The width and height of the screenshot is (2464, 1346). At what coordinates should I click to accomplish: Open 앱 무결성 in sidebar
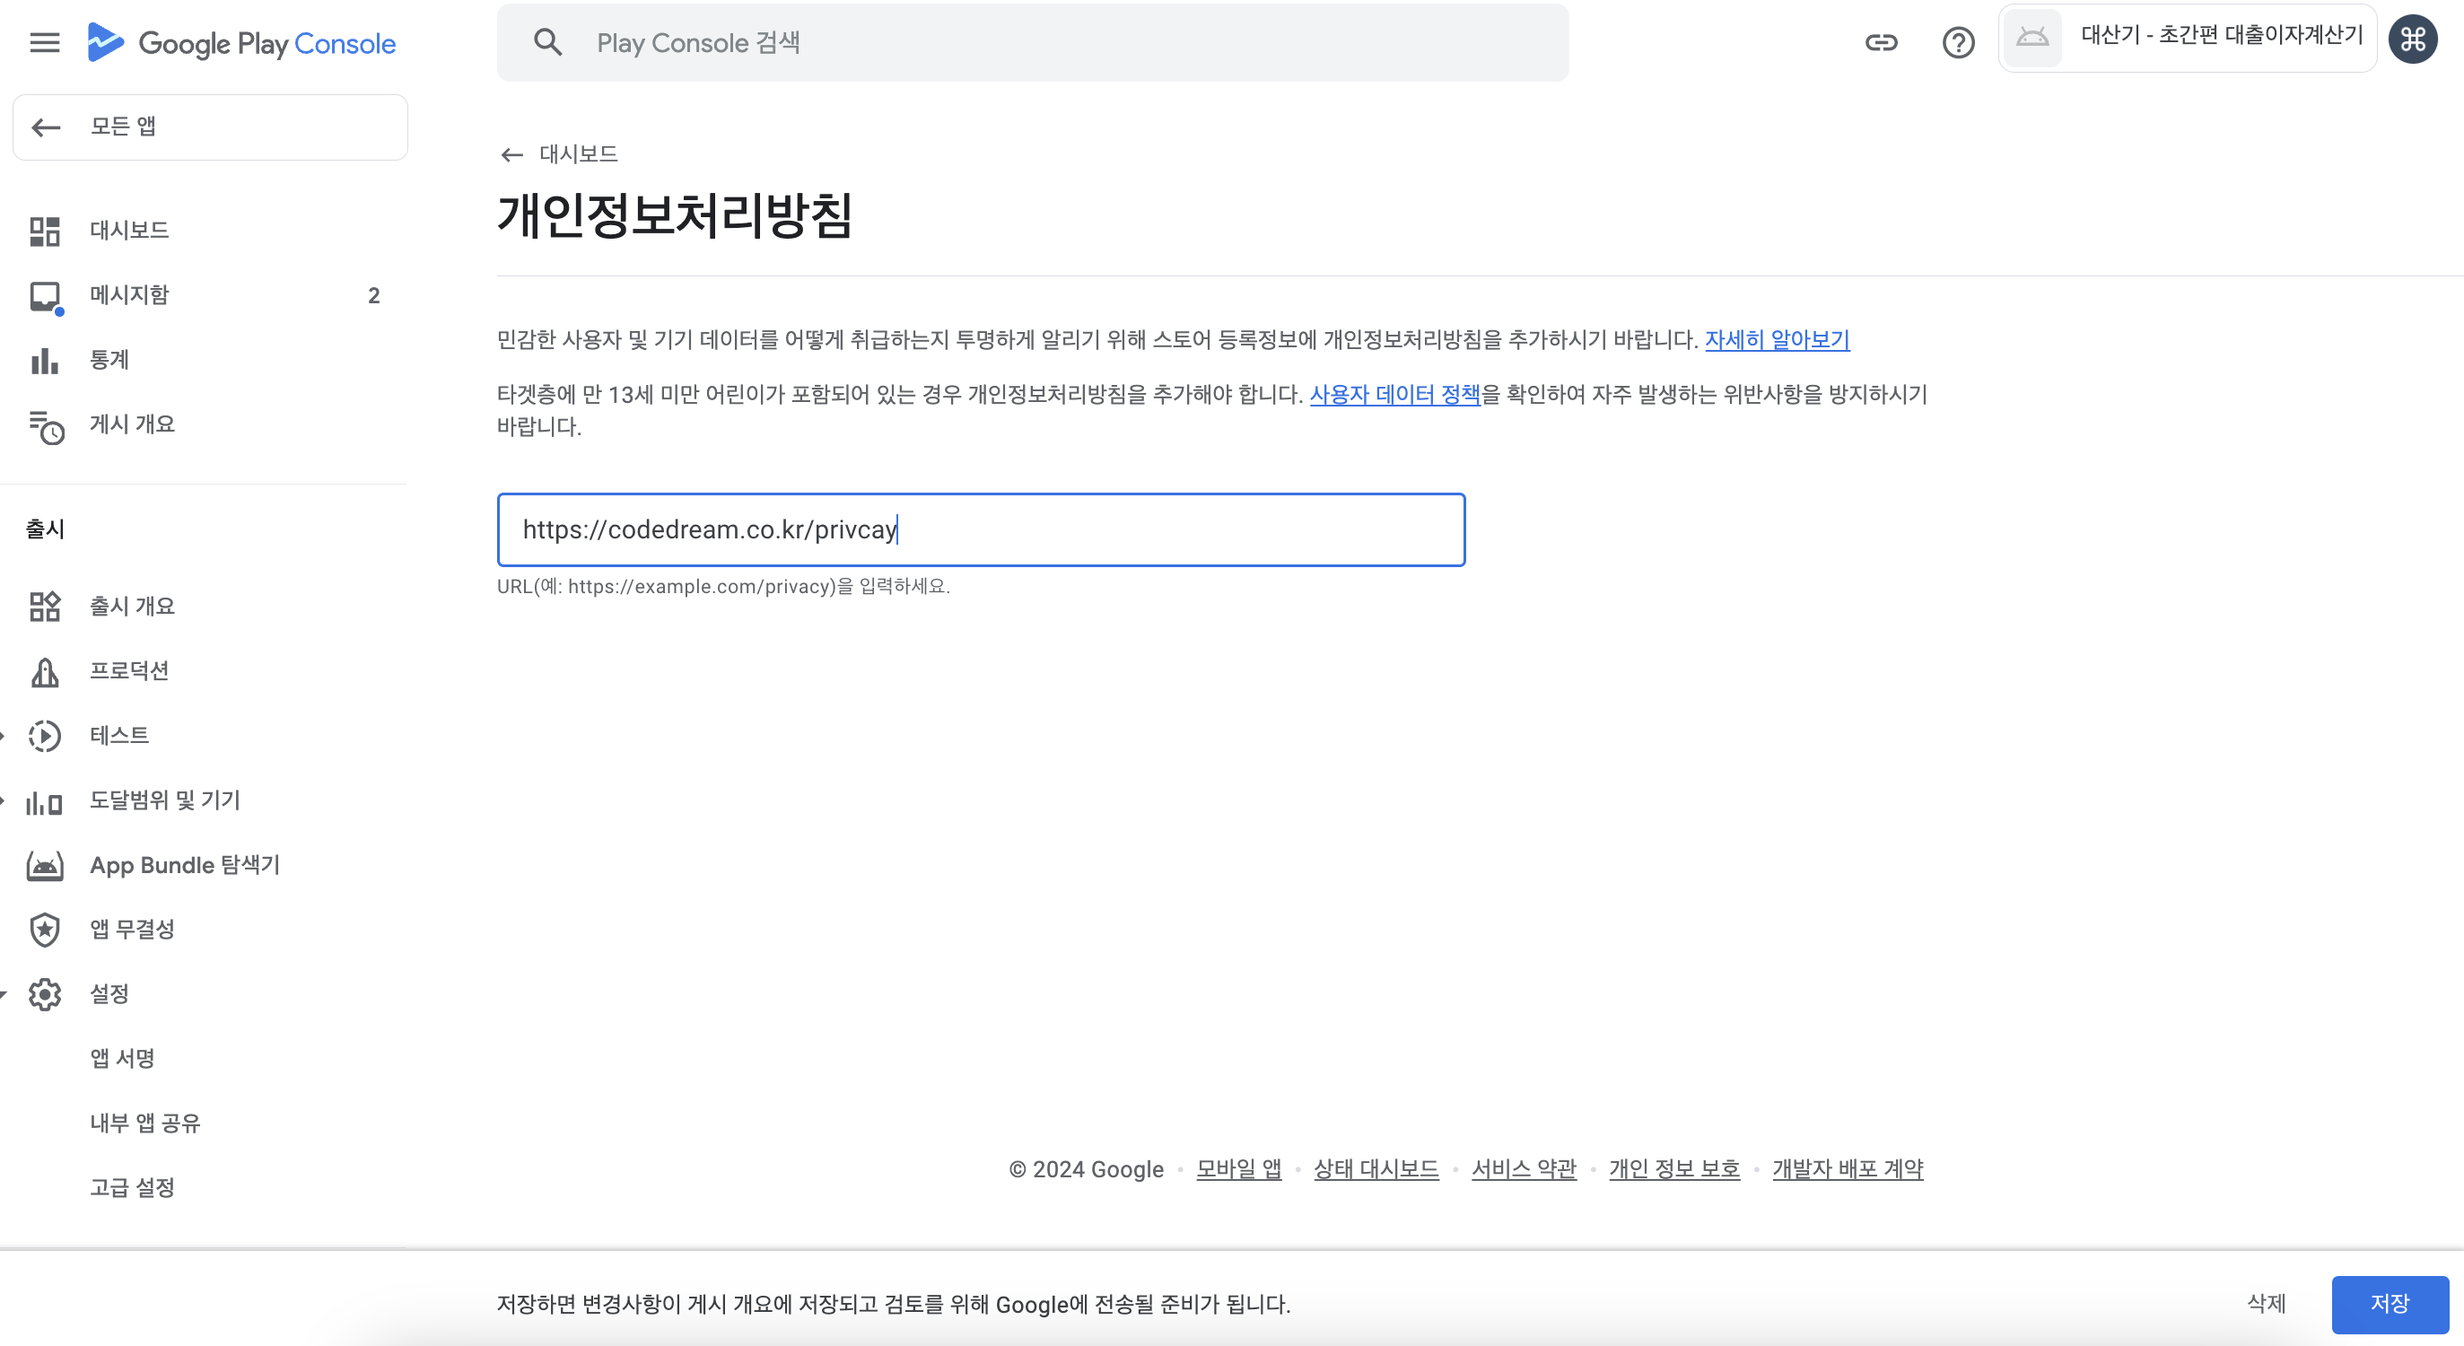[132, 930]
